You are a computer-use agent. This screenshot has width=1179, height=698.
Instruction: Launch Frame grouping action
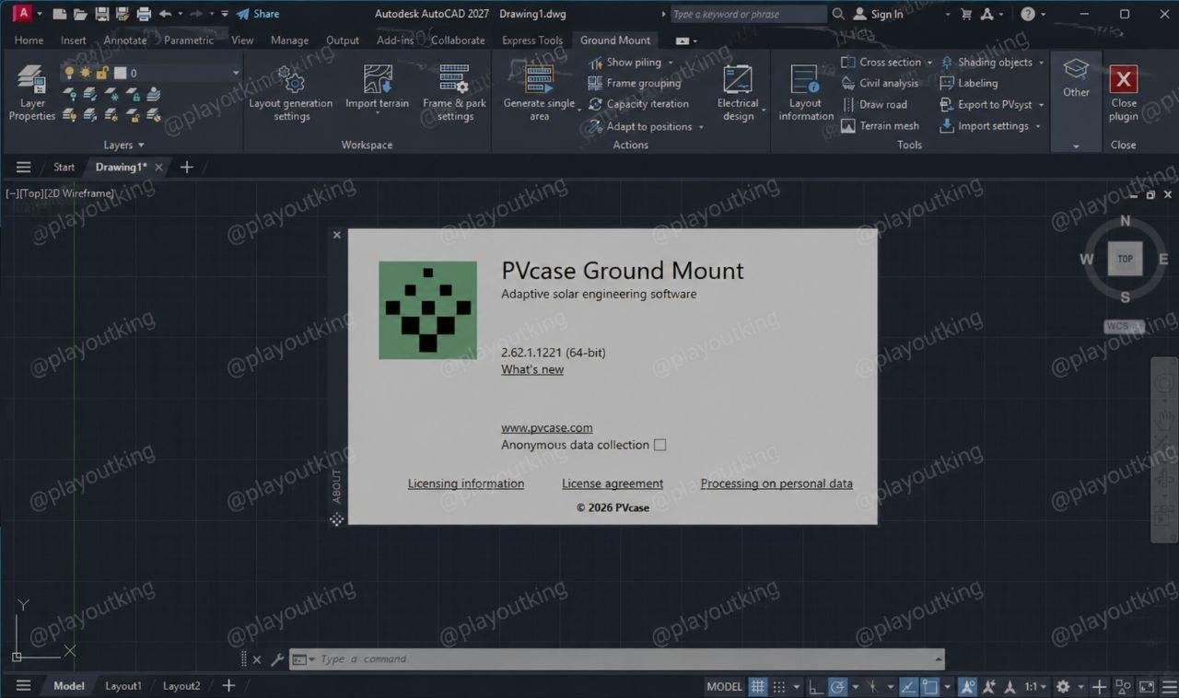click(635, 83)
